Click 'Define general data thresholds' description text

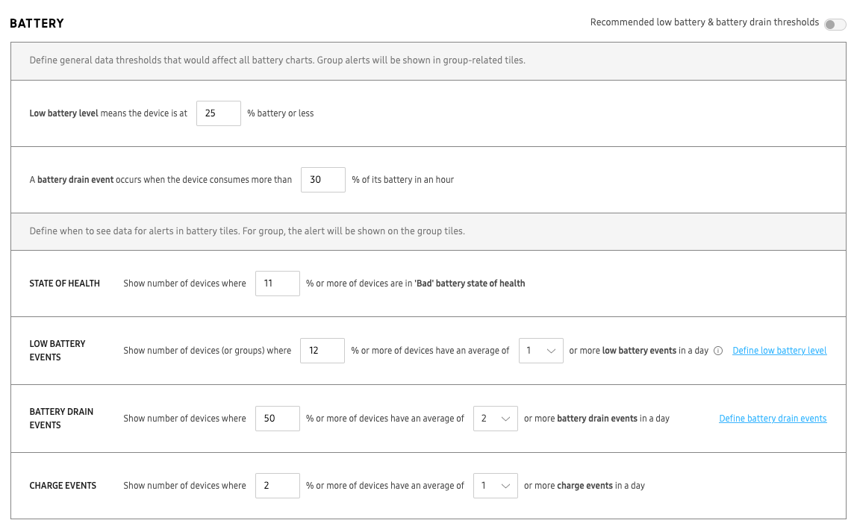coord(277,60)
